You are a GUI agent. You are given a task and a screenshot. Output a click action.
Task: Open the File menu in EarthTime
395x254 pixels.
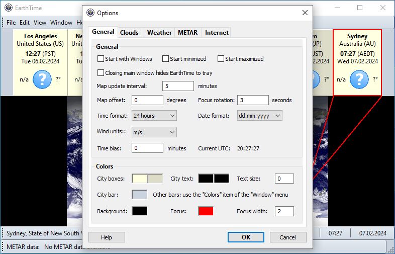point(11,23)
